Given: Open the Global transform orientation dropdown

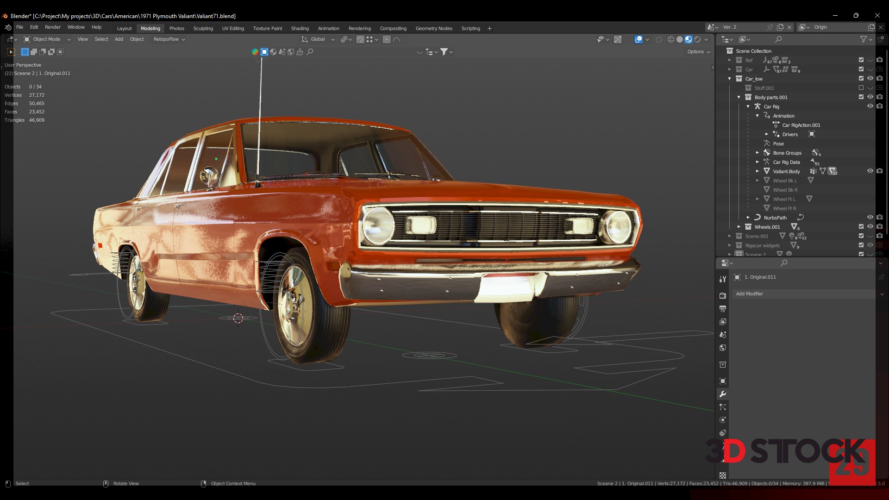Looking at the screenshot, I should pos(318,39).
